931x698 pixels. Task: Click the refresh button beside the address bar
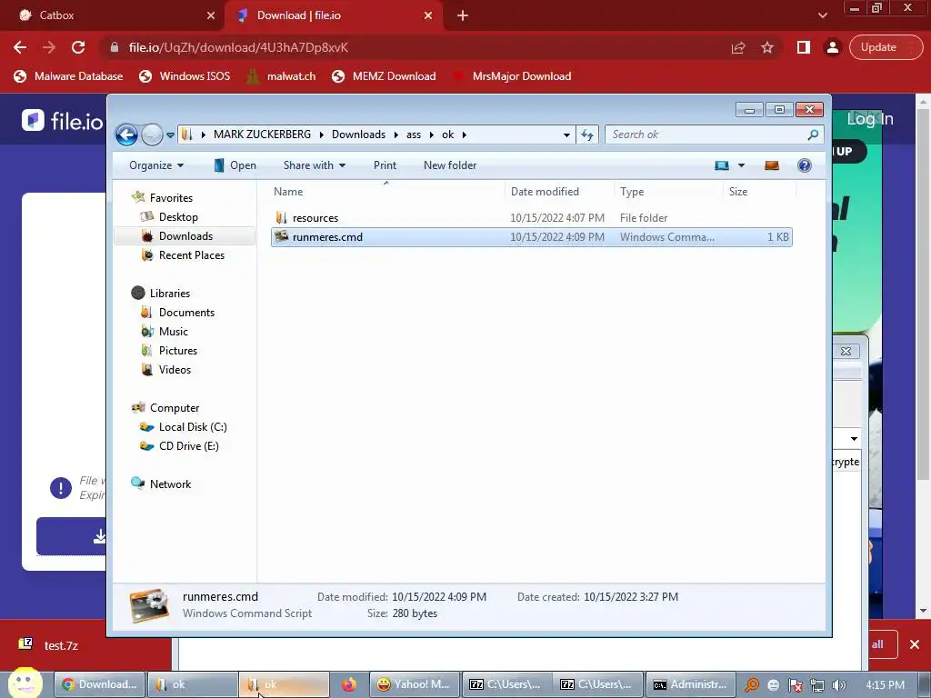(x=587, y=135)
